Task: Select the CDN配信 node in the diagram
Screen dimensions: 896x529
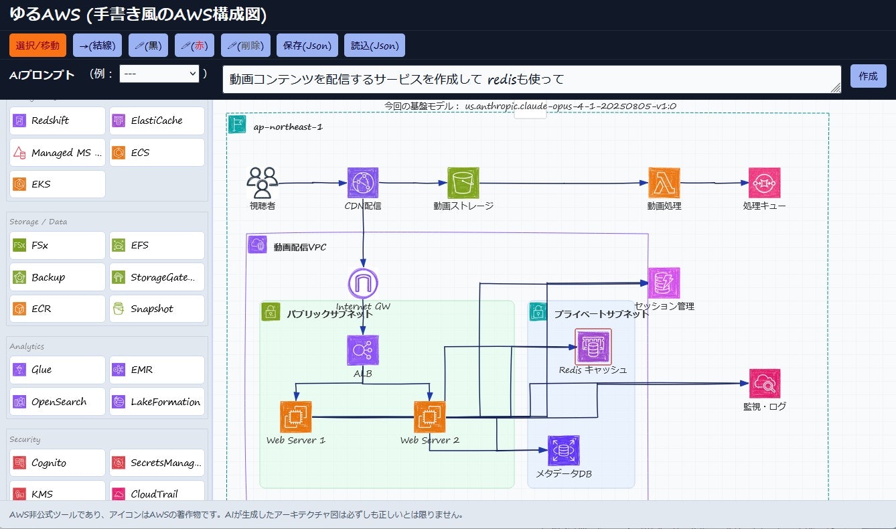Action: (363, 181)
